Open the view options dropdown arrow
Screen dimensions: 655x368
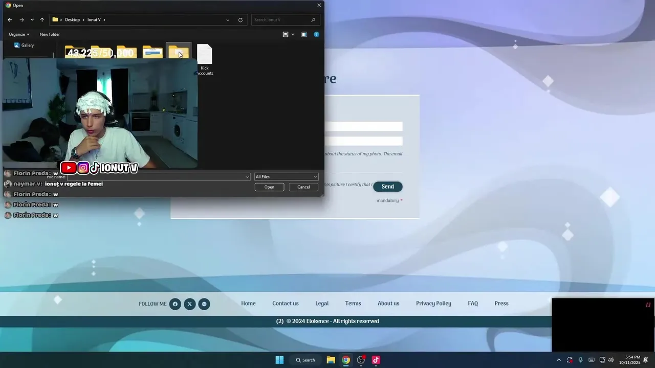[293, 34]
